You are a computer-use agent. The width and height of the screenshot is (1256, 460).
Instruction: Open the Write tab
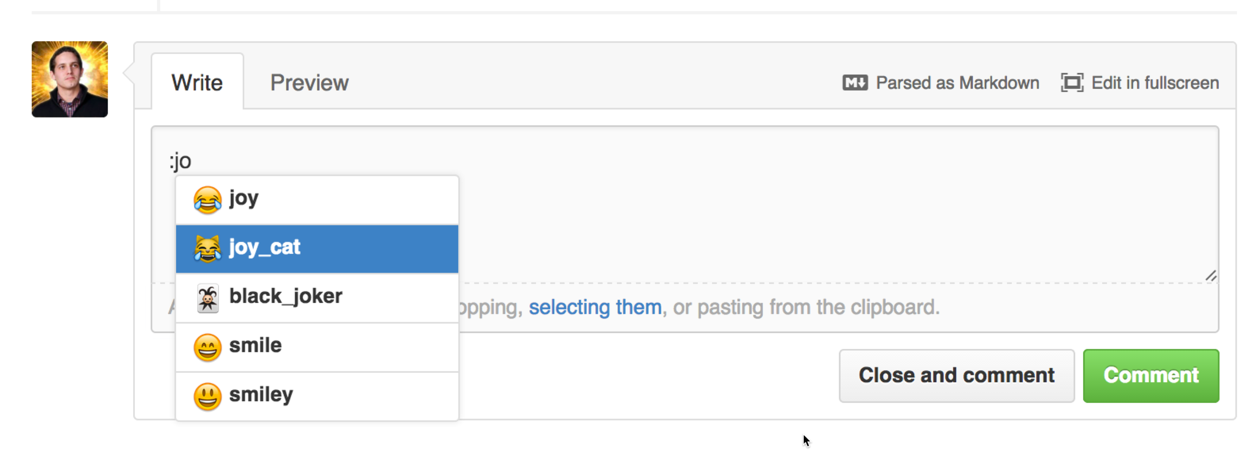197,83
